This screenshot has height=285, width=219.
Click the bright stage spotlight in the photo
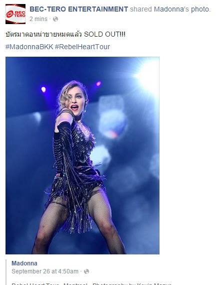(x=147, y=75)
